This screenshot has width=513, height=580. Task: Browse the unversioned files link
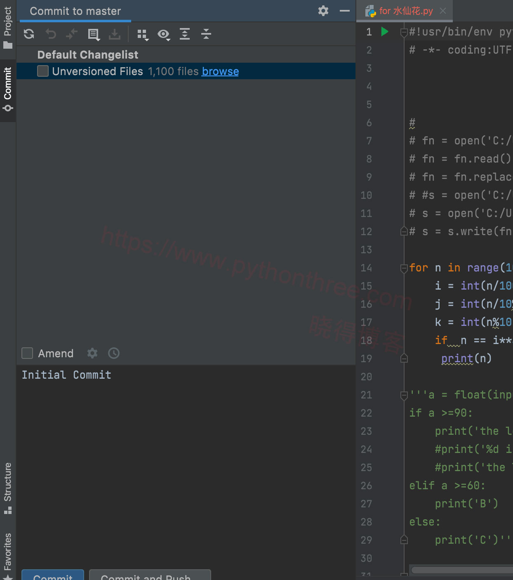point(220,71)
